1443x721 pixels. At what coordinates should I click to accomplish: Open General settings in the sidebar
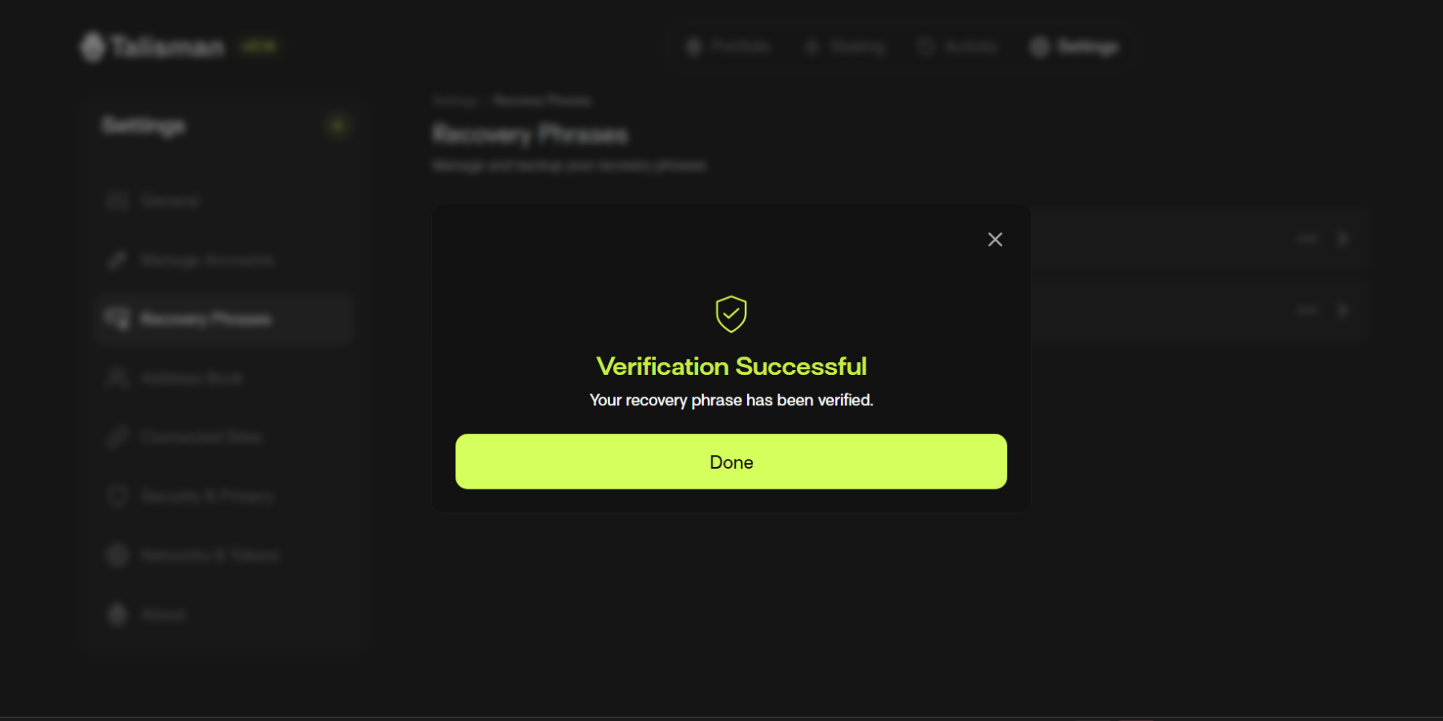pyautogui.click(x=169, y=200)
